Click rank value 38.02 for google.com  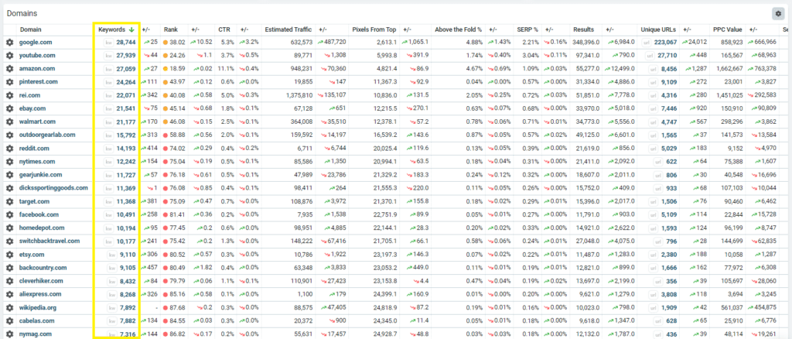[x=177, y=43]
